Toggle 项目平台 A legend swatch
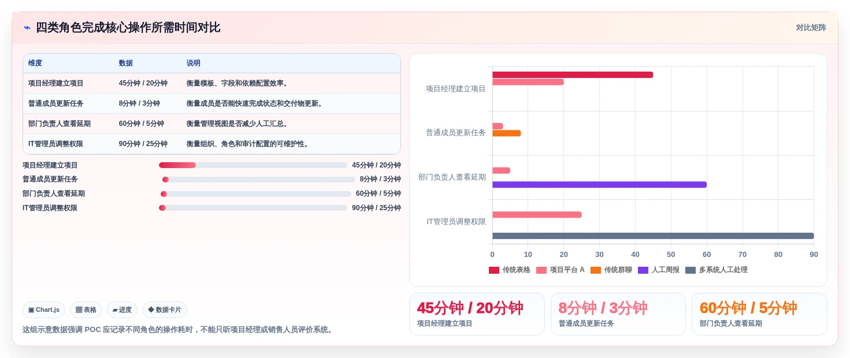The image size is (850, 358). click(x=541, y=270)
